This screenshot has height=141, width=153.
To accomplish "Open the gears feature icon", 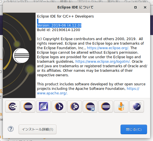I will tap(75, 107).
